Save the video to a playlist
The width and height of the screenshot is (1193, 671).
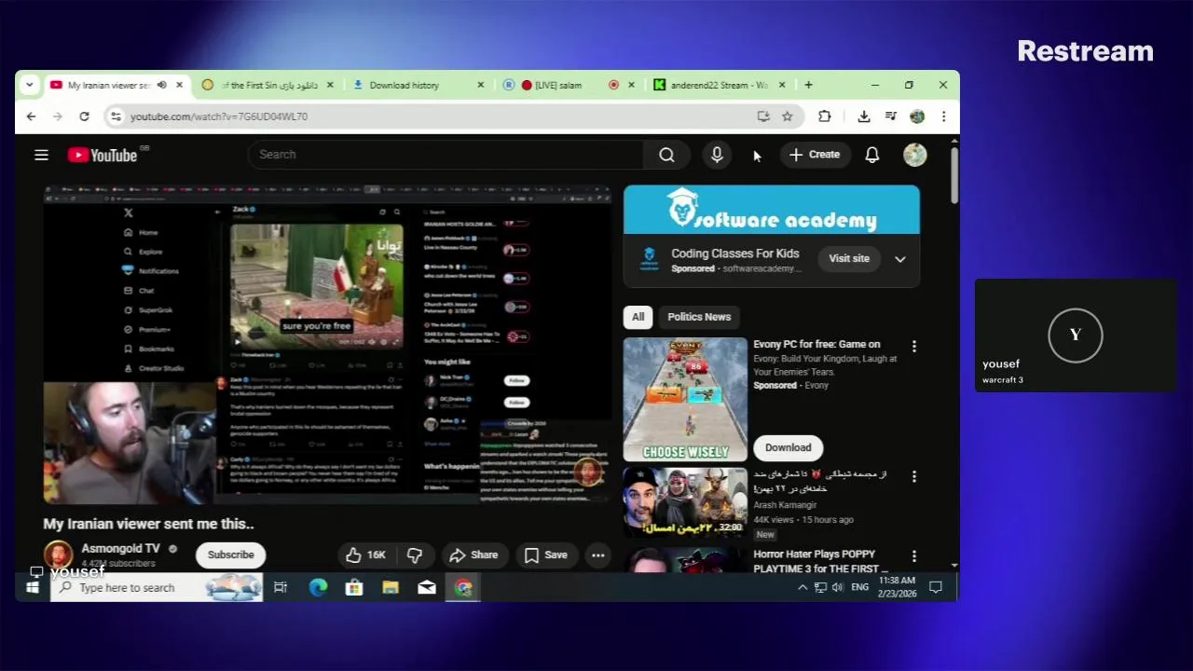click(546, 555)
